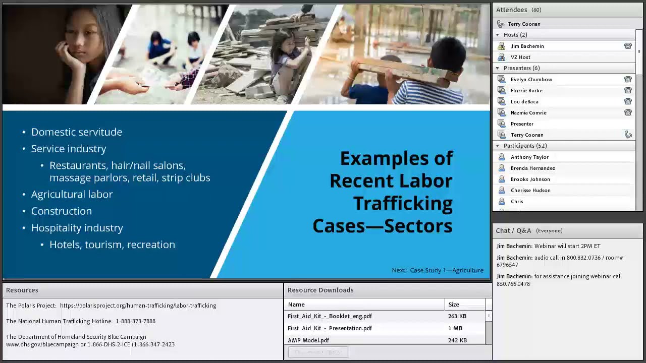646x363 pixels.
Task: Select First_Aid_Kit_-_Presentation.pdf file
Action: click(x=330, y=328)
